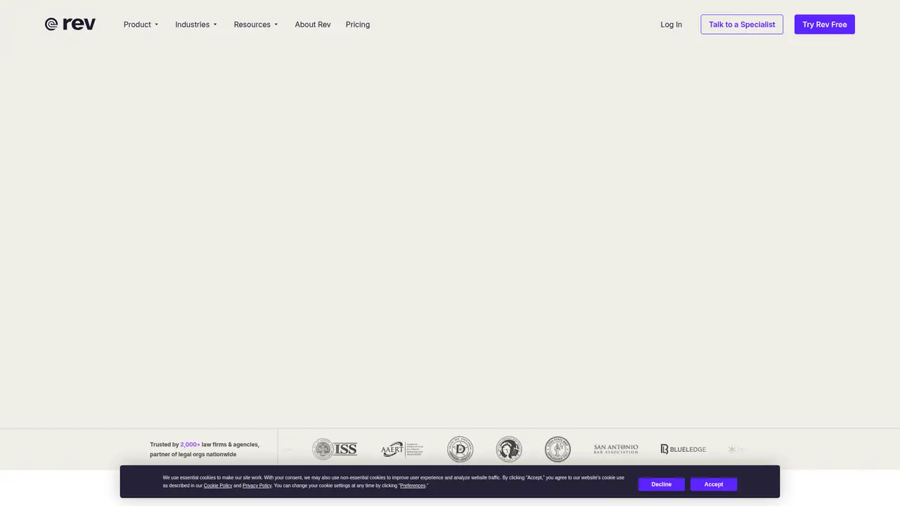Expand the Industries dropdown menu

pyautogui.click(x=196, y=25)
